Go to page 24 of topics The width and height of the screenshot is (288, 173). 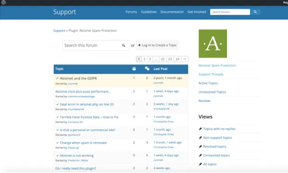[177, 59]
